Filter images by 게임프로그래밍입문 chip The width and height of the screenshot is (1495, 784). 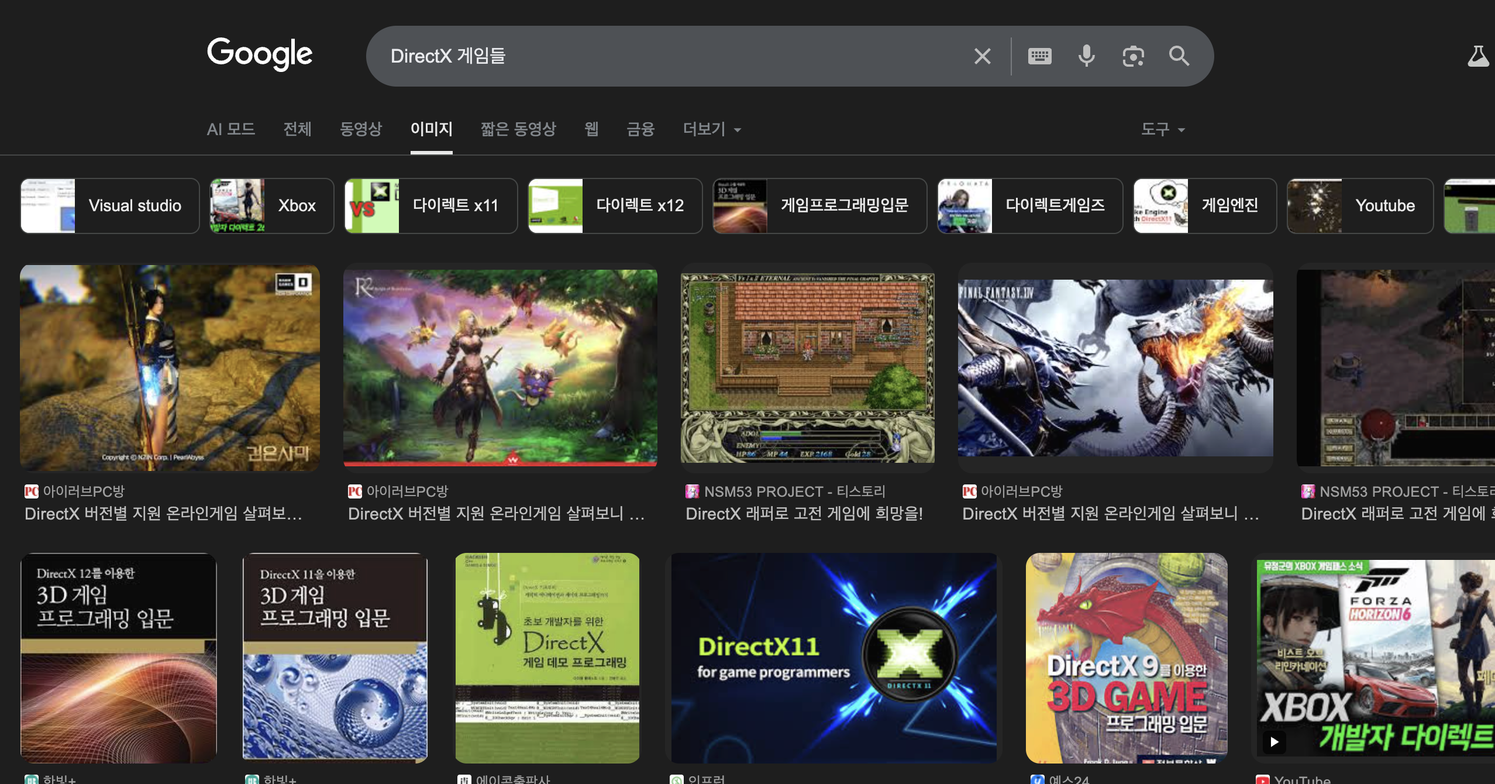[x=820, y=206]
